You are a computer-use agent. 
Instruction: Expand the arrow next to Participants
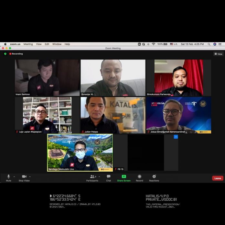coord(99,177)
